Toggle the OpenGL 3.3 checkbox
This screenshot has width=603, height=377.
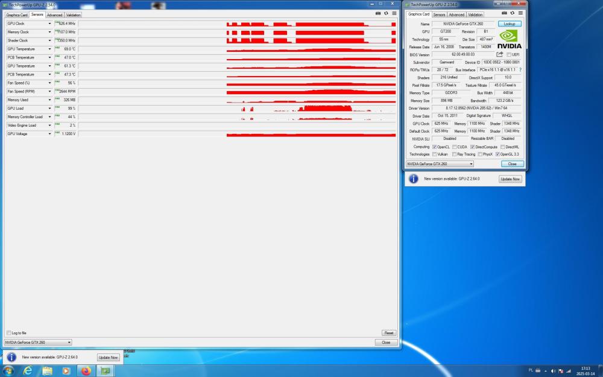point(497,154)
